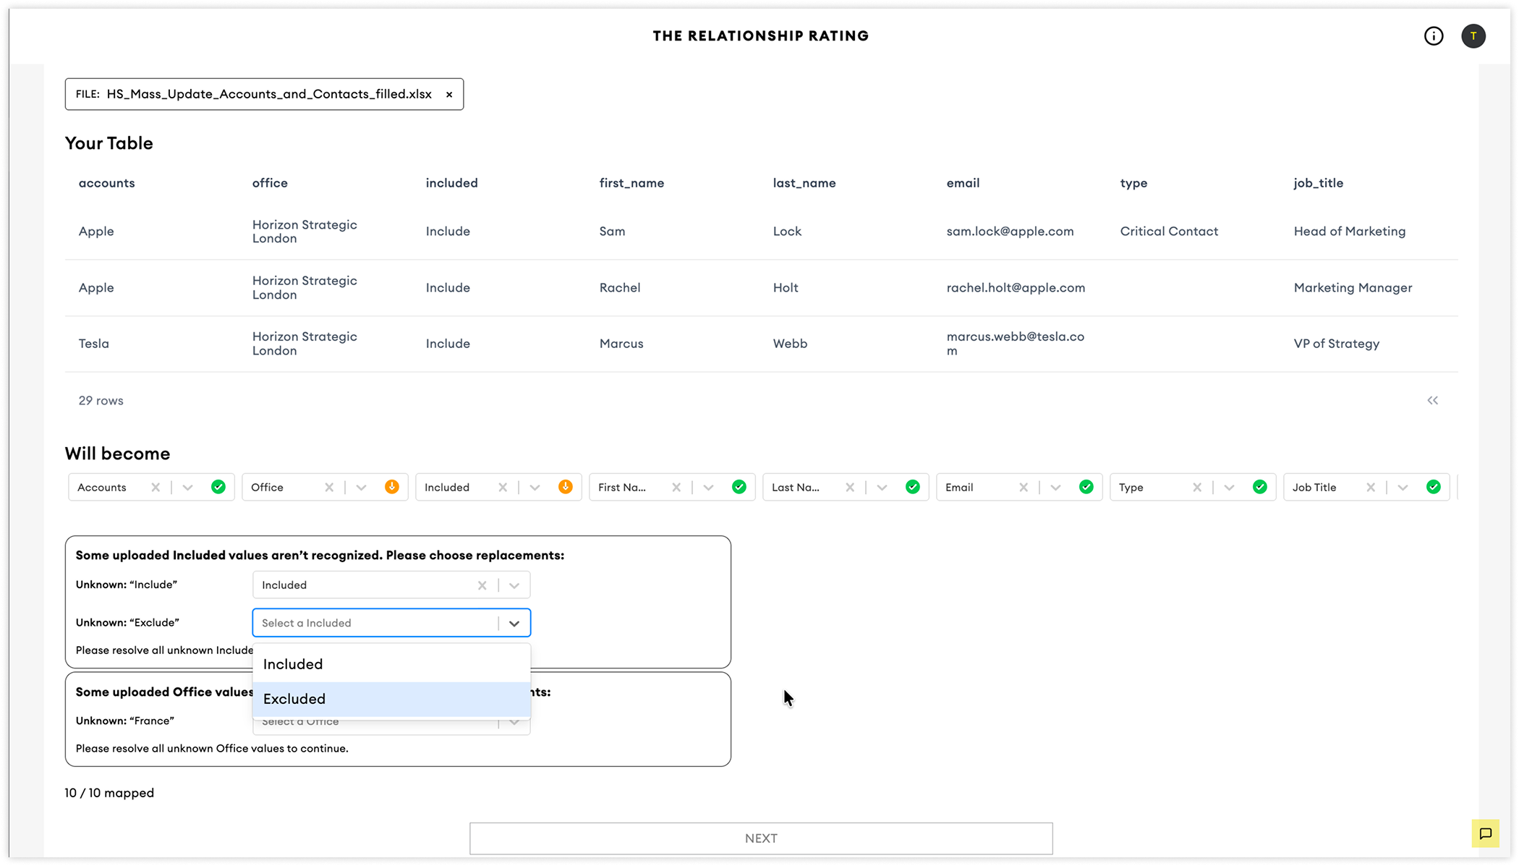Expand the Type mapping dropdown
This screenshot has height=866, width=1519.
coord(1229,488)
